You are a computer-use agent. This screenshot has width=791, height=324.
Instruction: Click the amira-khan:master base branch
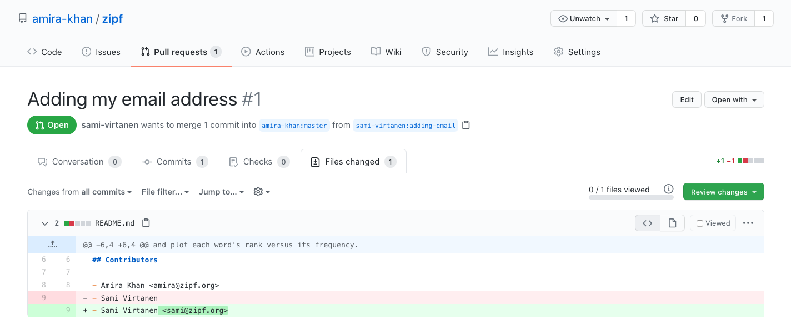click(x=294, y=125)
